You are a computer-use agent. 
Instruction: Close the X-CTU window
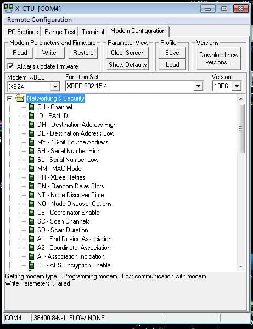240,9
